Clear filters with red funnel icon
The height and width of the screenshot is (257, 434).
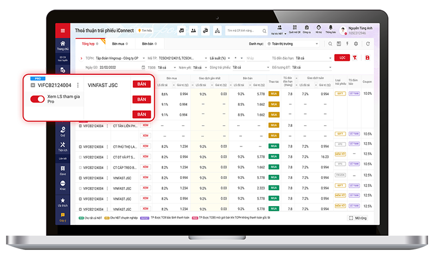(x=355, y=57)
